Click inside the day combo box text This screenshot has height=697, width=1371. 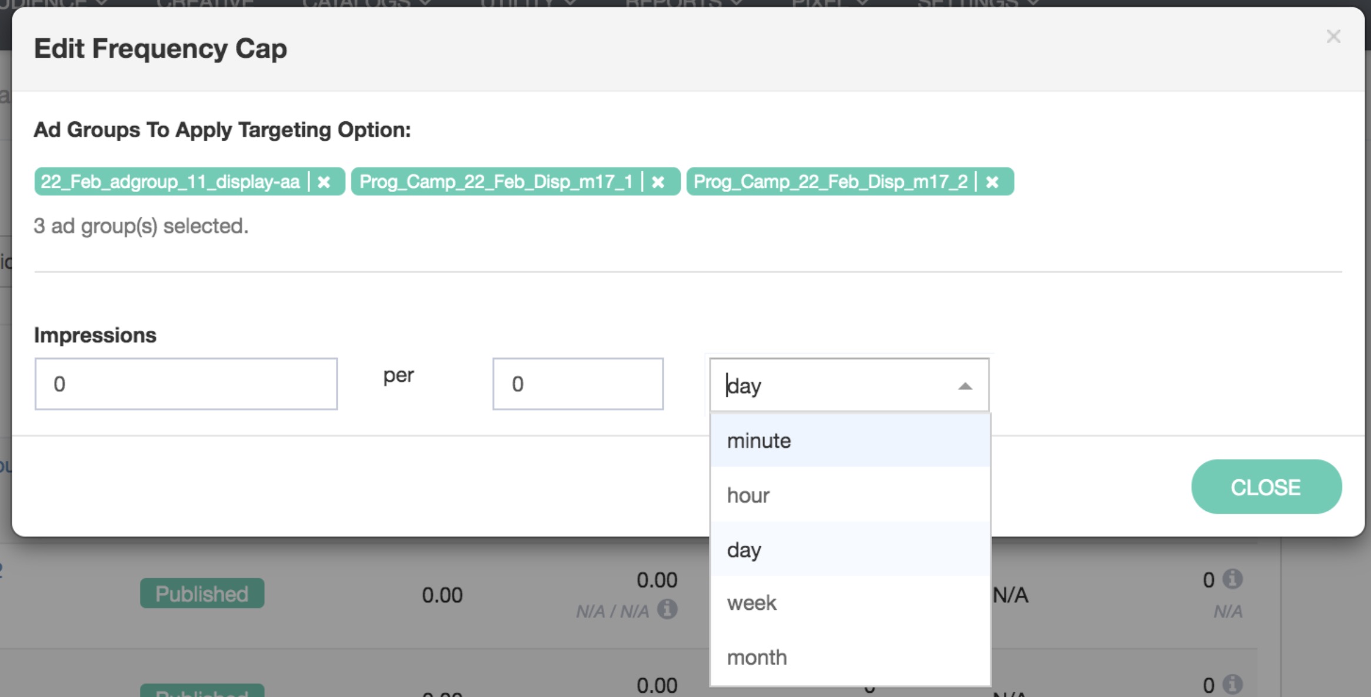[824, 386]
